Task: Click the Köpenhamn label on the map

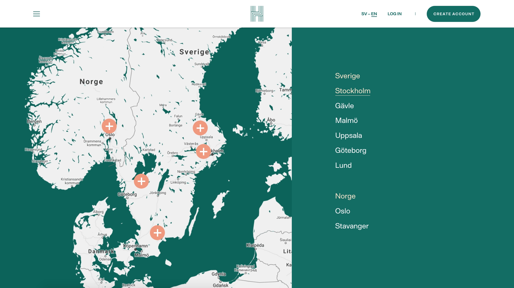Action: point(135,246)
